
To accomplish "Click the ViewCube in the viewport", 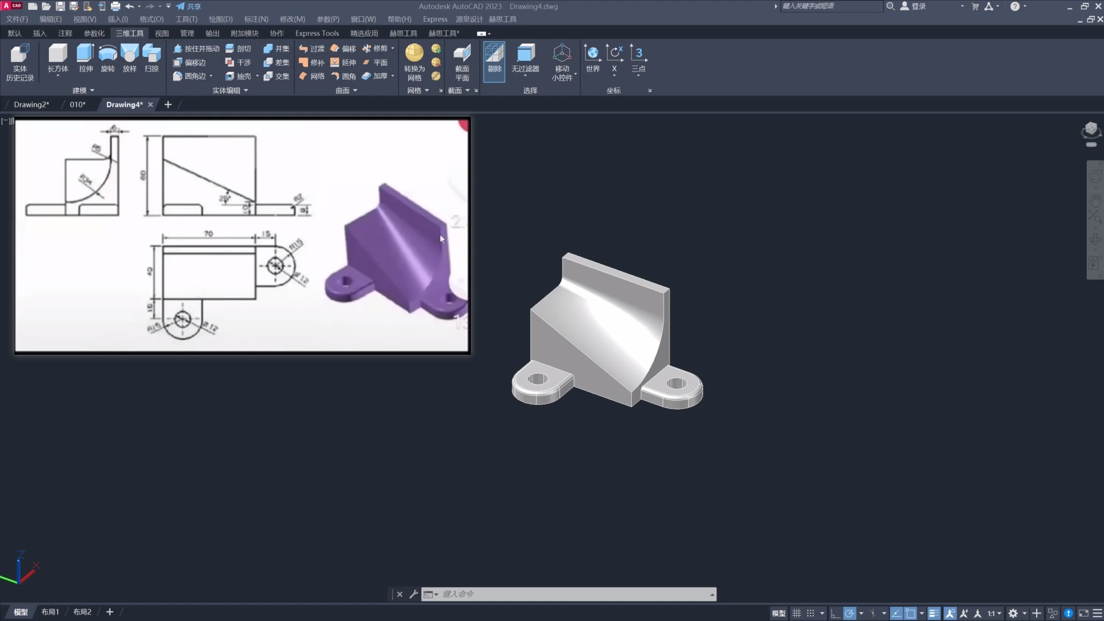I will 1091,129.
